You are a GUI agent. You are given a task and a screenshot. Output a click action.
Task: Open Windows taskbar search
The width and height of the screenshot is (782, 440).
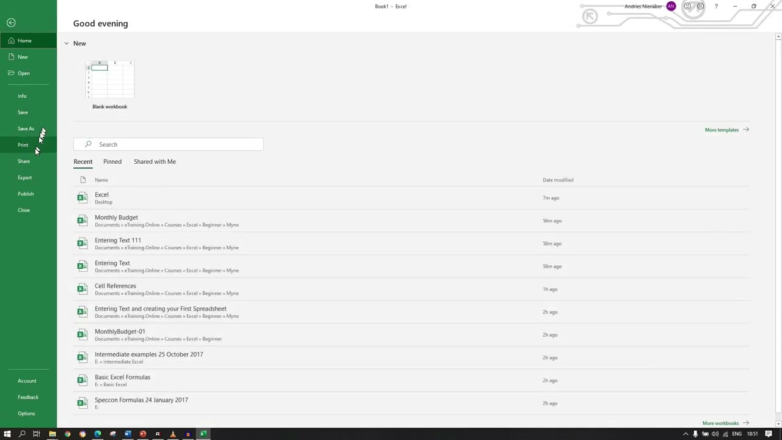tap(22, 434)
